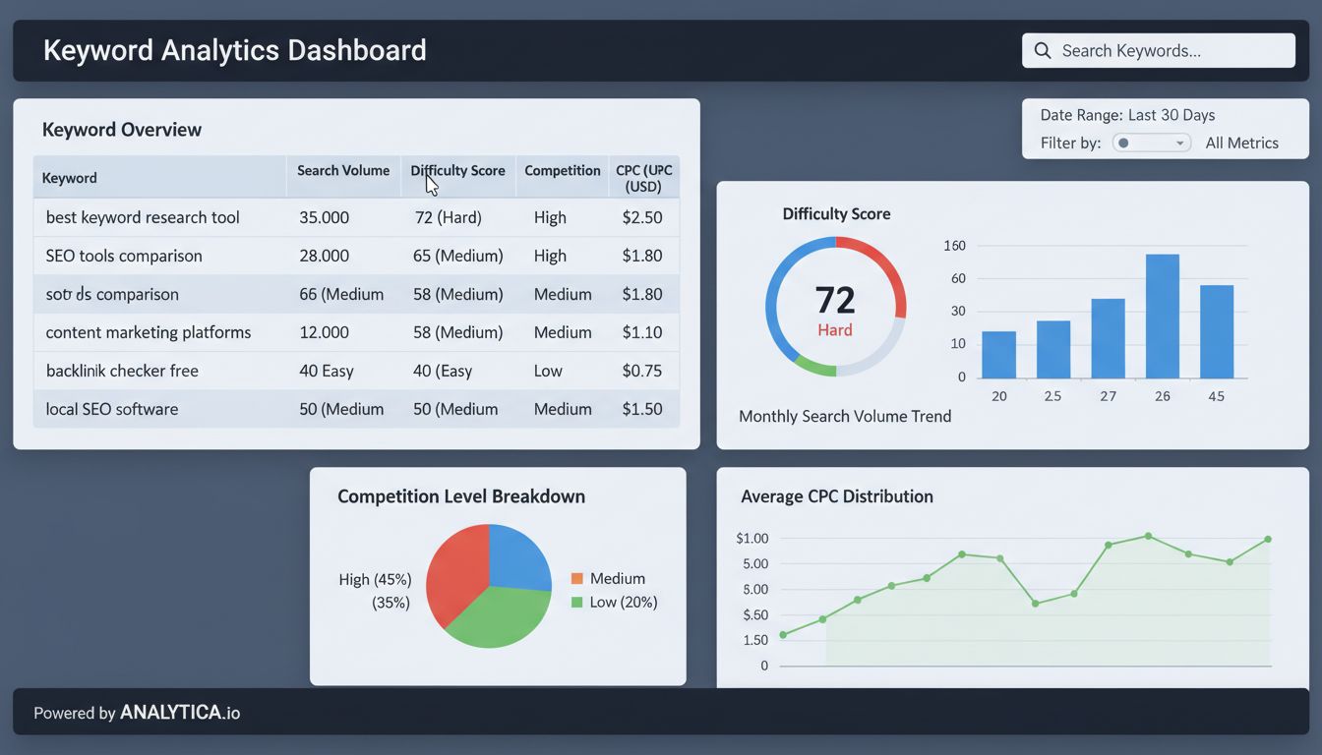Select the Average CPC Distribution panel header
Screen dimensions: 1322x755
(836, 496)
